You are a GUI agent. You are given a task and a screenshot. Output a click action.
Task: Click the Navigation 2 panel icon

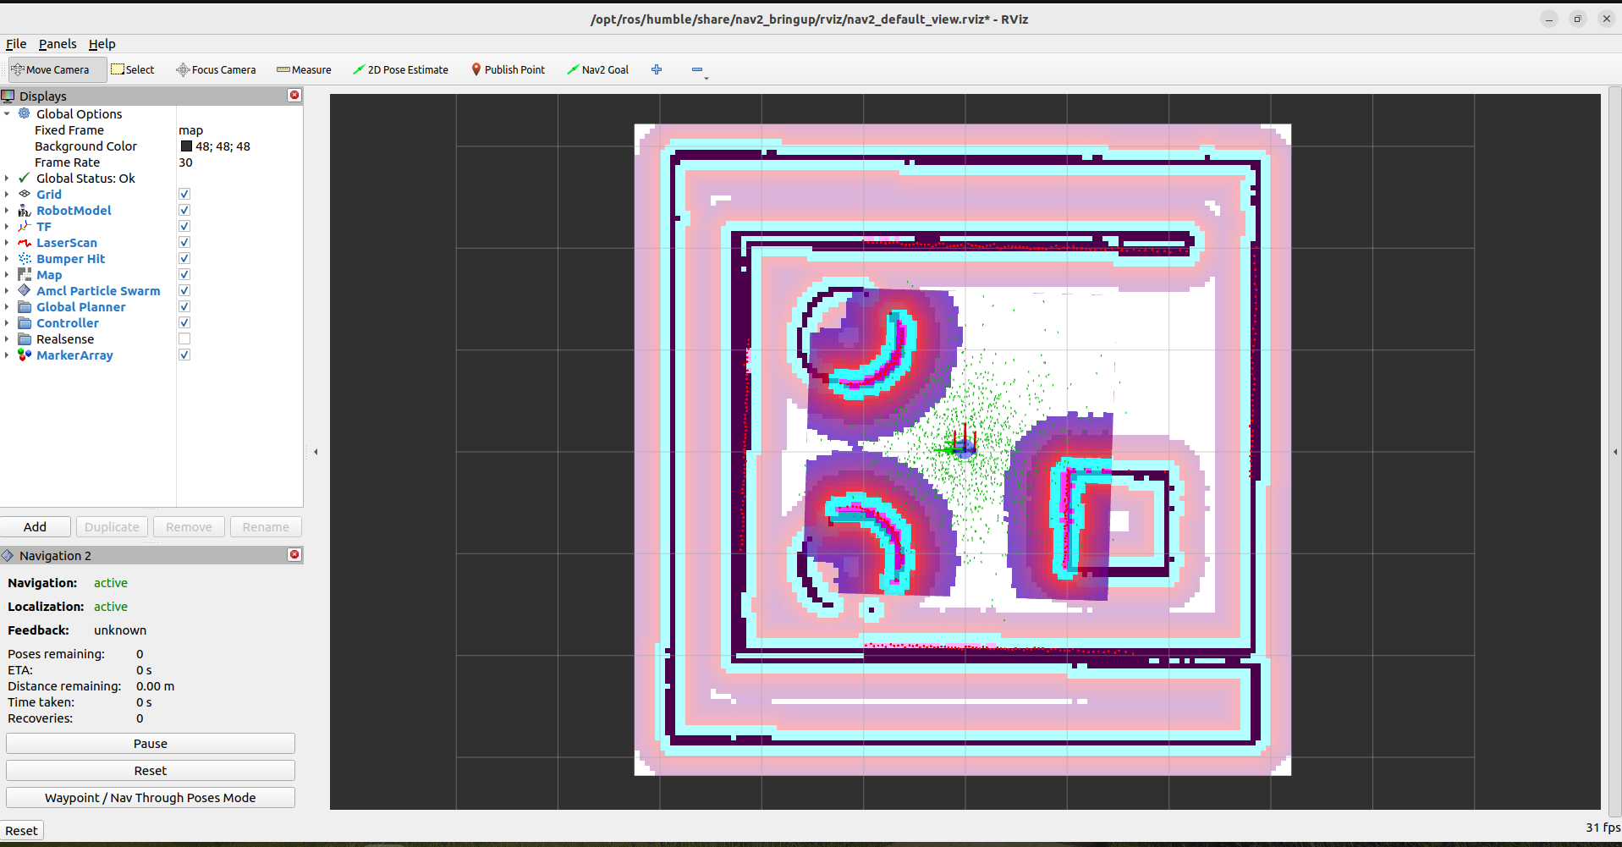click(x=8, y=555)
